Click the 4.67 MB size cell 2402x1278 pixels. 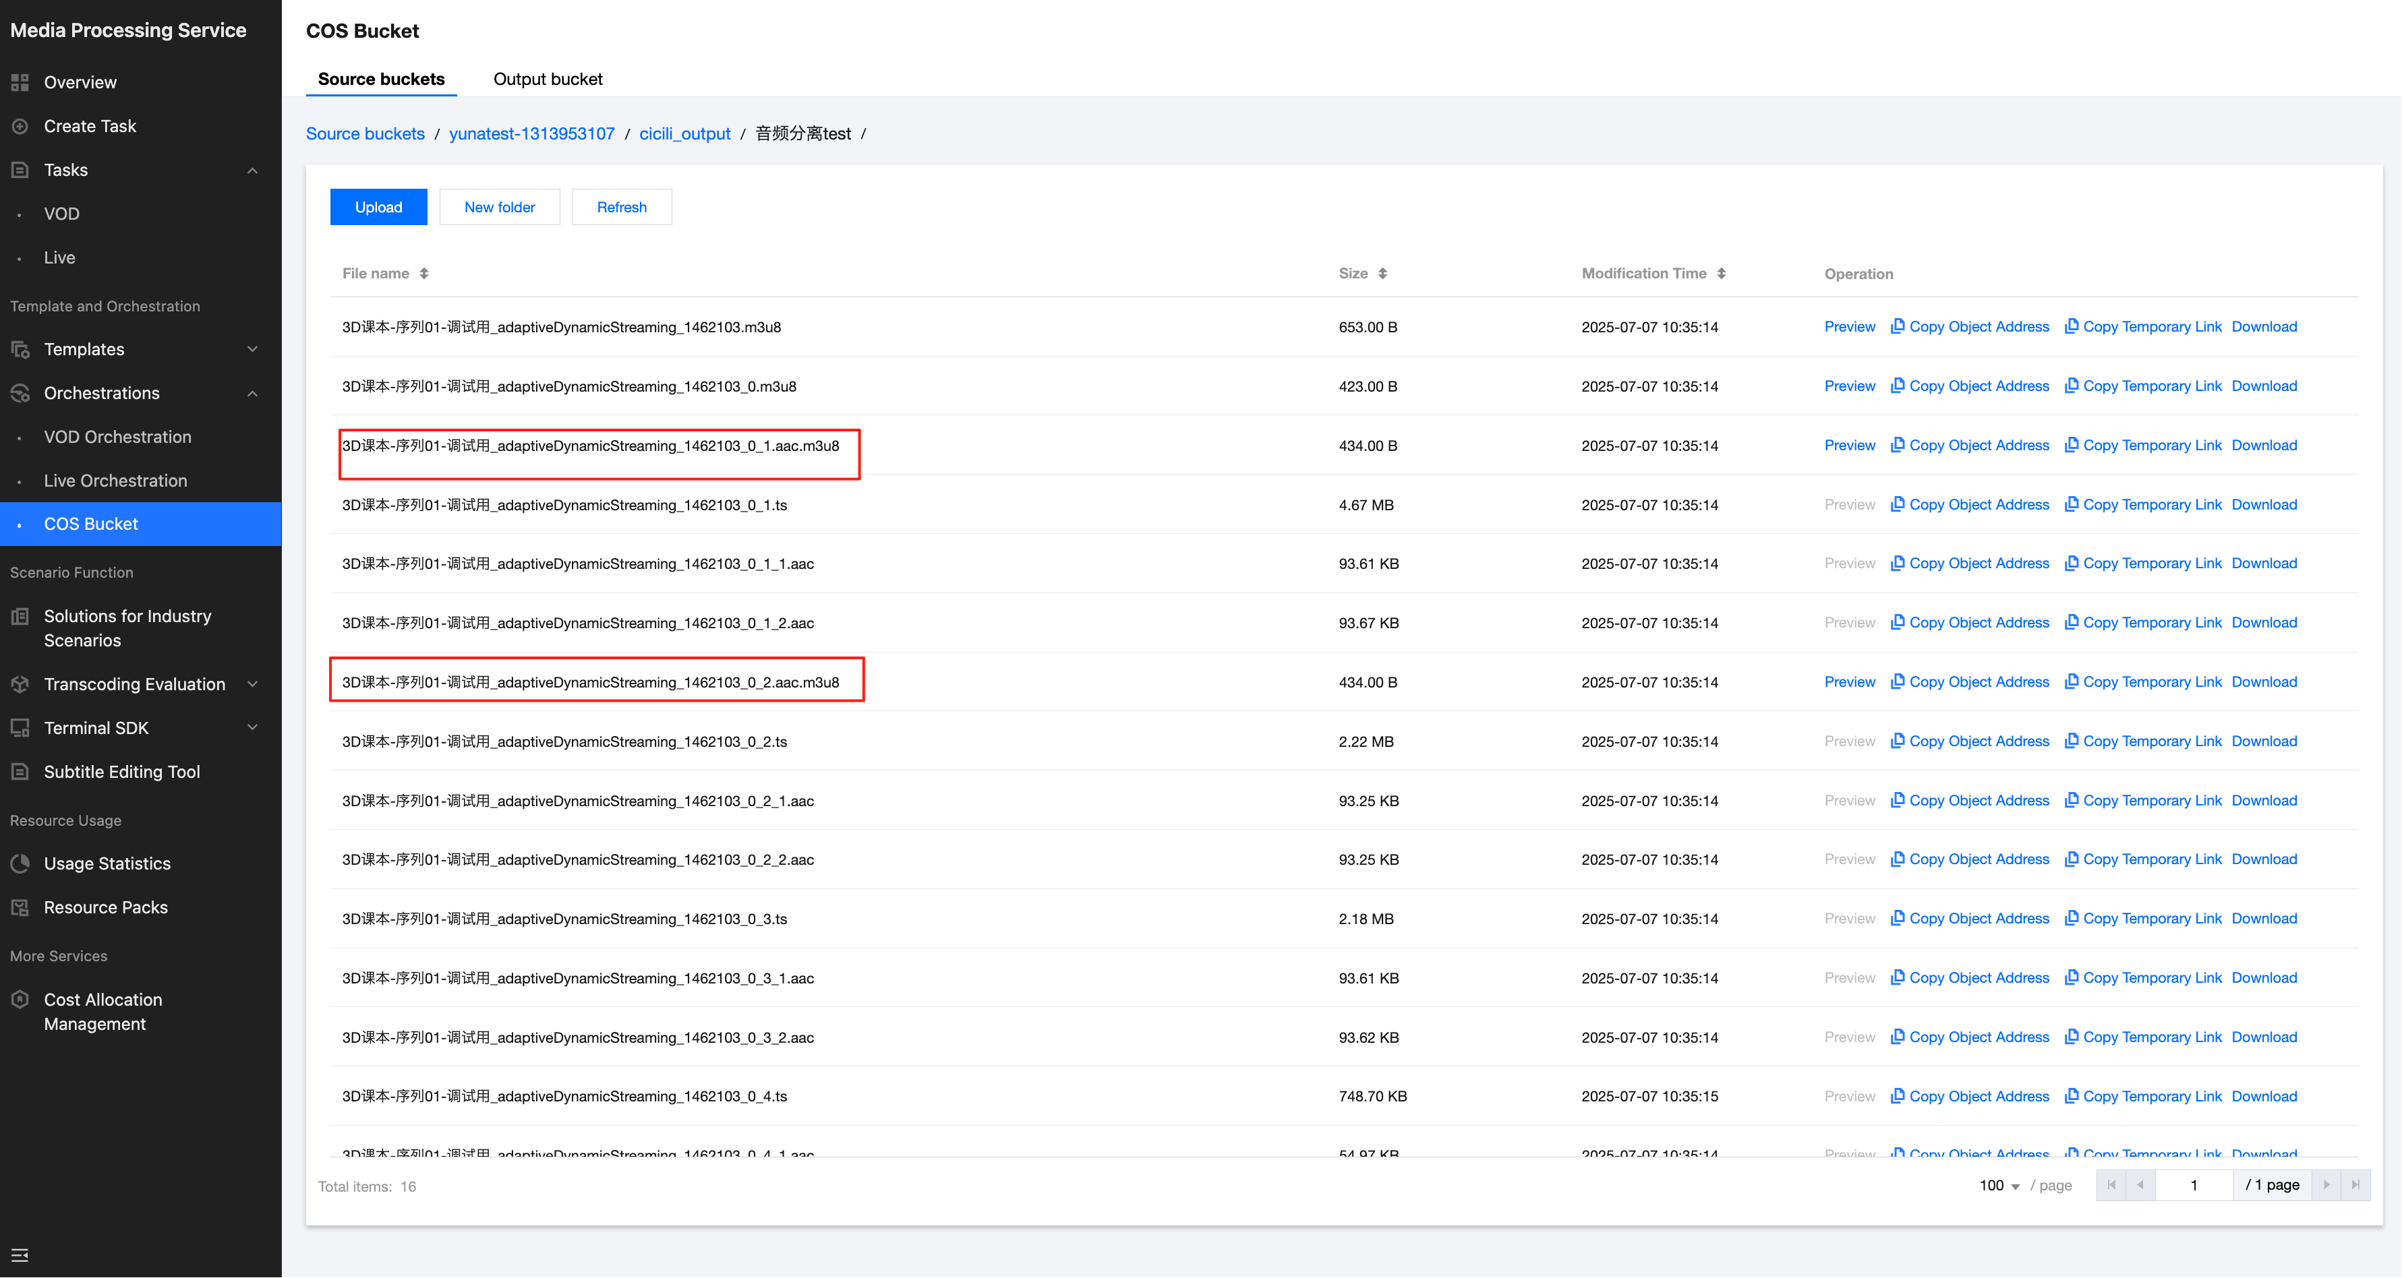[1366, 506]
